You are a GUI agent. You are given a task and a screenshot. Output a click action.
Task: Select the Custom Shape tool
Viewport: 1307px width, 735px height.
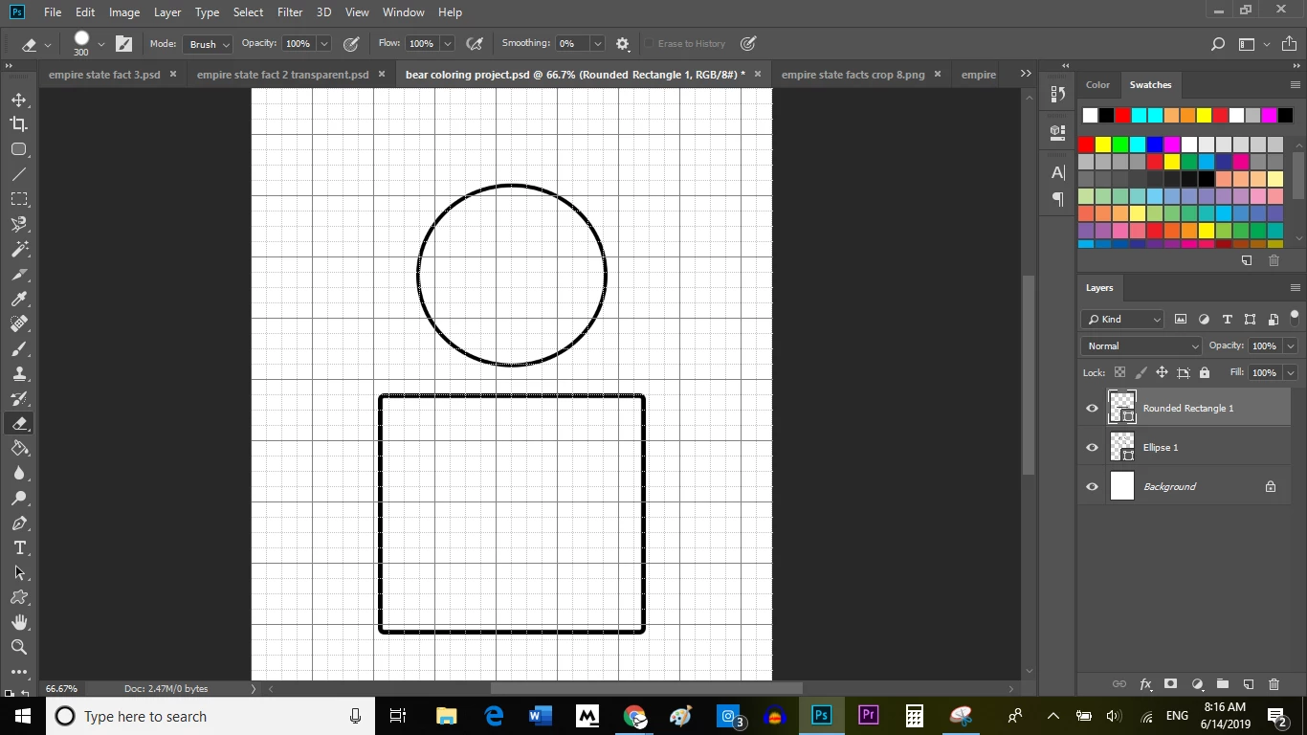[x=19, y=597]
